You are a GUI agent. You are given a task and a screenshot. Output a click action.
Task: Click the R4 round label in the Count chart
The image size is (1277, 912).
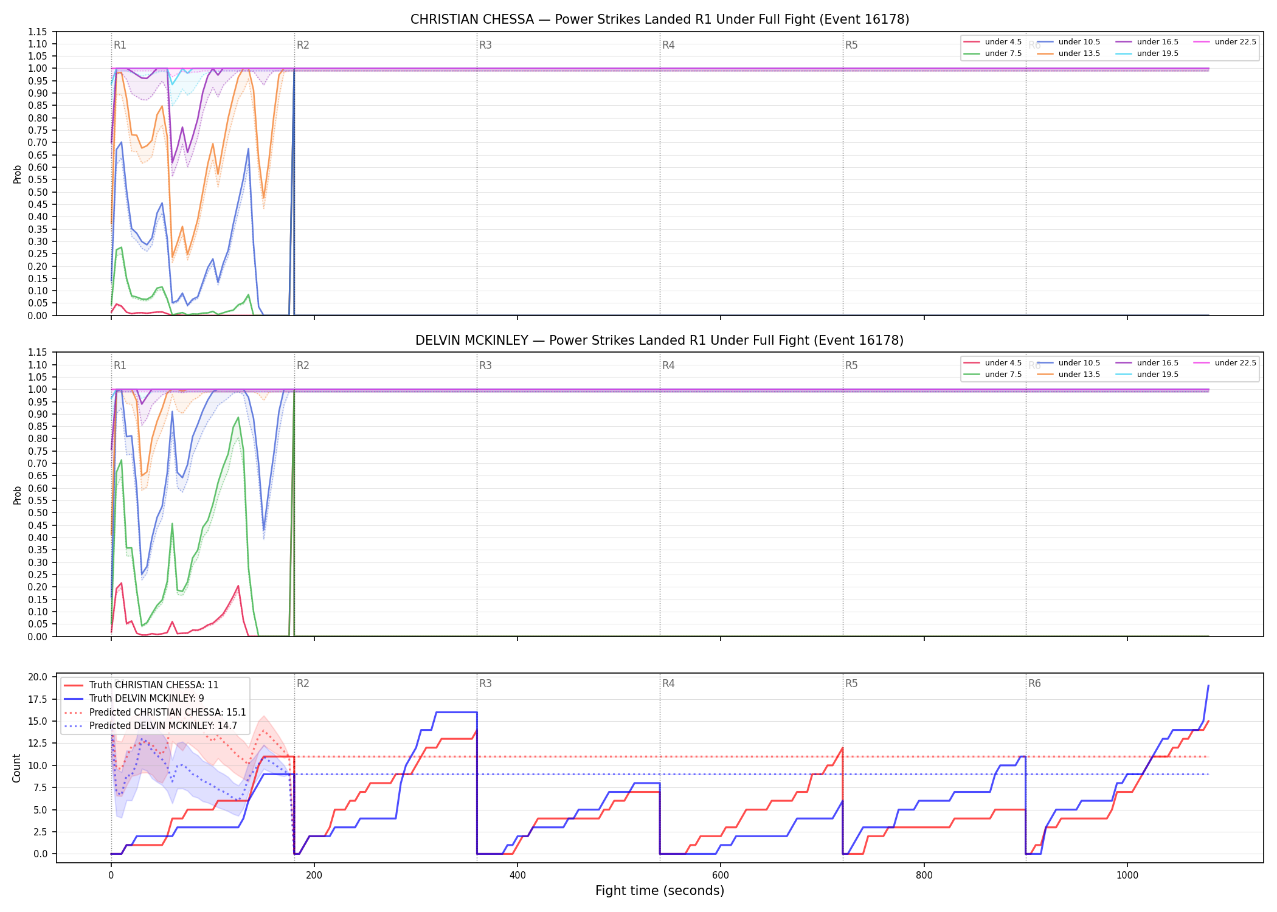pos(668,683)
